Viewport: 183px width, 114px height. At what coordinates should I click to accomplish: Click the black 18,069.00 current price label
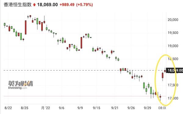(x=174, y=71)
